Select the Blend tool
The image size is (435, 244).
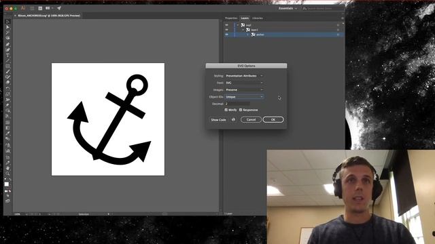coord(7,139)
